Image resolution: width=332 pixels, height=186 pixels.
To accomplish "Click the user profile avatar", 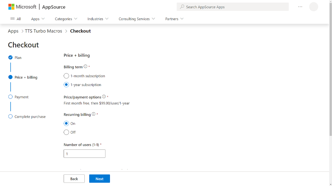I will pyautogui.click(x=314, y=7).
